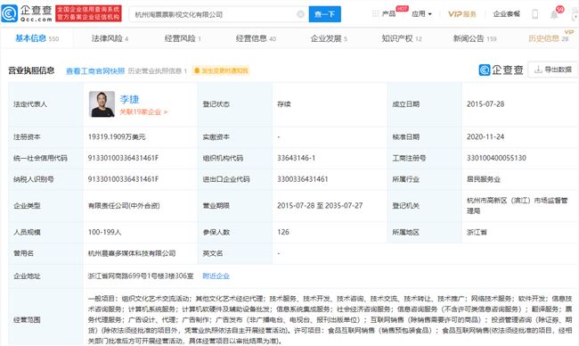Open the 产品 products grid menu
The height and width of the screenshot is (346, 579).
pos(384,13)
